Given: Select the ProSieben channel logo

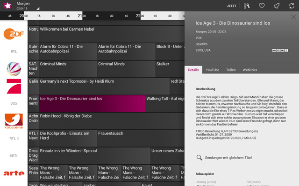Looking at the screenshot, I should click(x=14, y=86).
